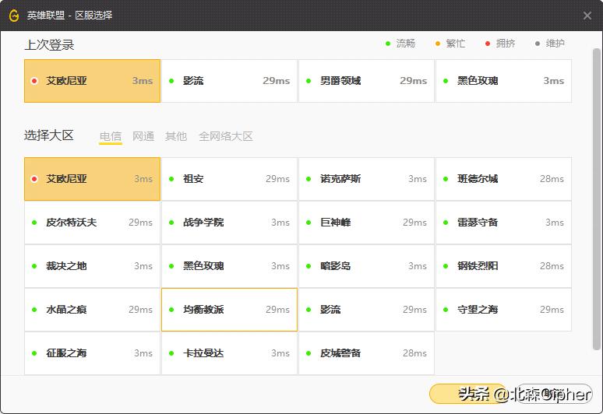Screen dimensions: 603x414
Task: Select the 裁决之地 server
Action: pyautogui.click(x=92, y=266)
